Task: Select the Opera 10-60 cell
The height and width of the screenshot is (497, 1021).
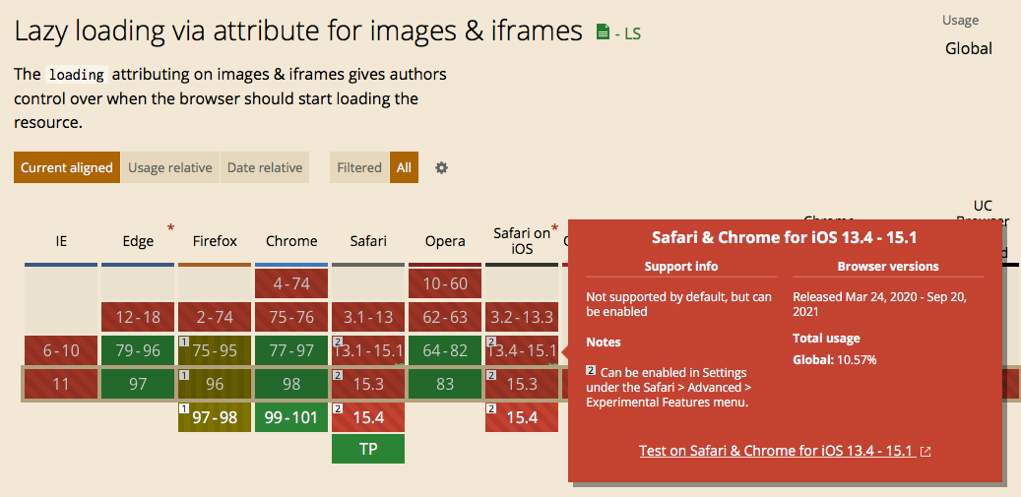Action: pyautogui.click(x=445, y=283)
